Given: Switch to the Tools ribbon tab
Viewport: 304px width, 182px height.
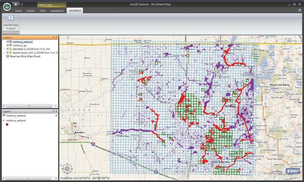Looking at the screenshot, I should click(43, 11).
